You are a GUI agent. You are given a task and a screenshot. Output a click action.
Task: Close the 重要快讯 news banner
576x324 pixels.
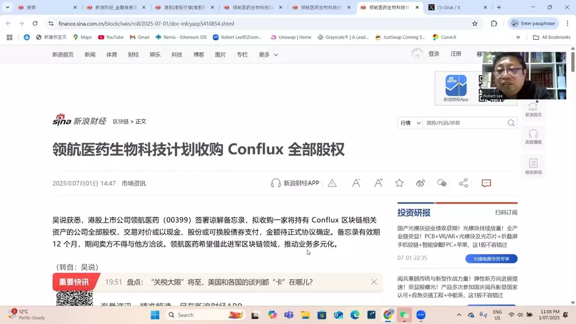click(x=374, y=282)
